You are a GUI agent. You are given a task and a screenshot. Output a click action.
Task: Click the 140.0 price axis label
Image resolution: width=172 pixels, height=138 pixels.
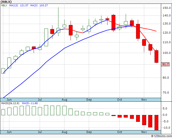click(167, 16)
